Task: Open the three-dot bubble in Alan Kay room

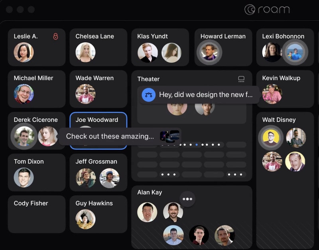Action: point(187,199)
